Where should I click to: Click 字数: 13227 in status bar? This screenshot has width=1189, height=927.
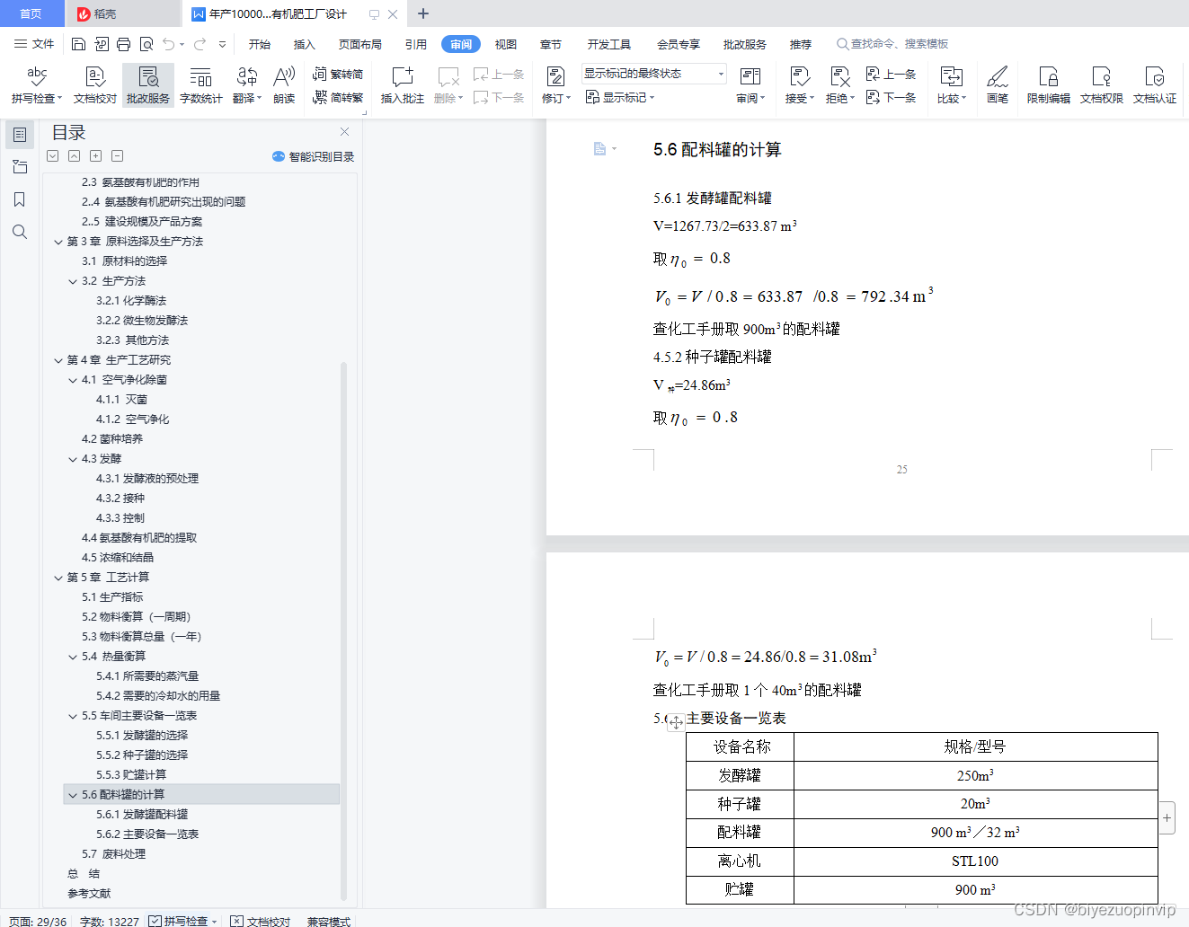coord(110,921)
